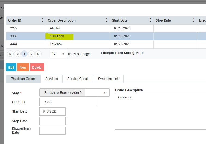The image size is (206, 144).
Task: Click the New button
Action: point(23,67)
